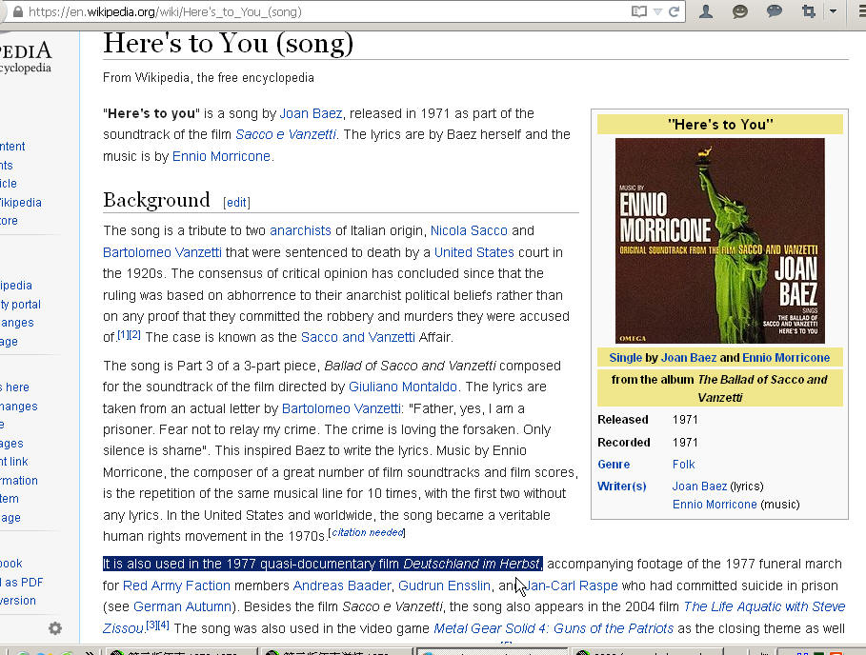866x655 pixels.
Task: Jump to citation reference [2]
Action: (x=134, y=334)
